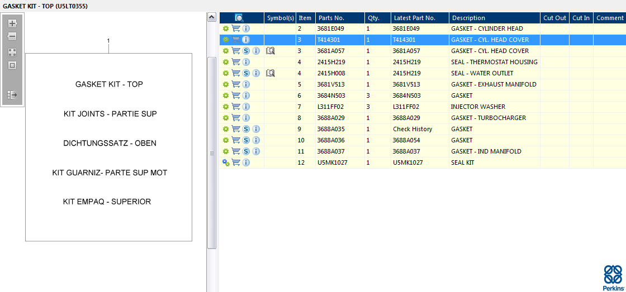Click the search icon in table header

pos(239,18)
